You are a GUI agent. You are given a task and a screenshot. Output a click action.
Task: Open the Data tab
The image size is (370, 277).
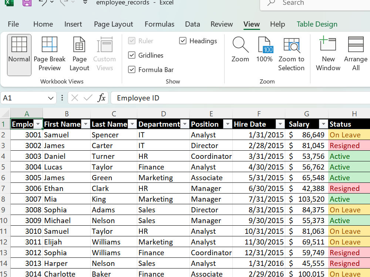[x=192, y=24]
